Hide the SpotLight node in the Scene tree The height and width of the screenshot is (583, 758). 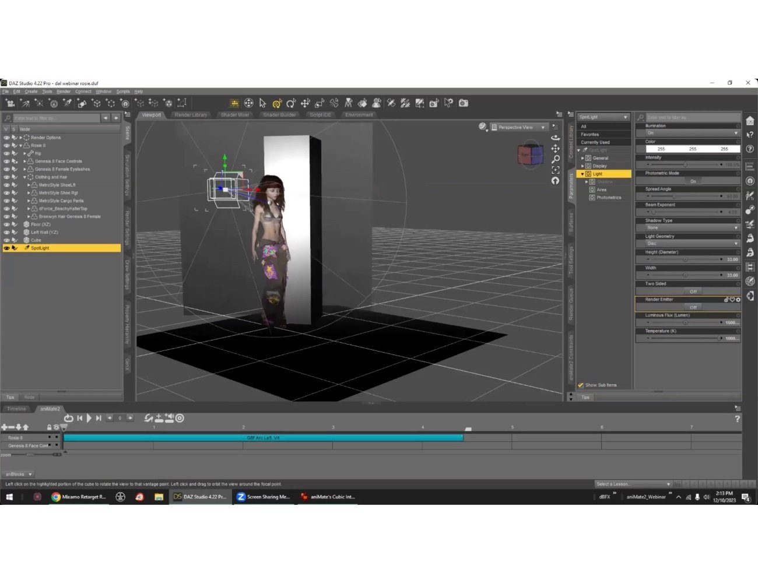[7, 248]
